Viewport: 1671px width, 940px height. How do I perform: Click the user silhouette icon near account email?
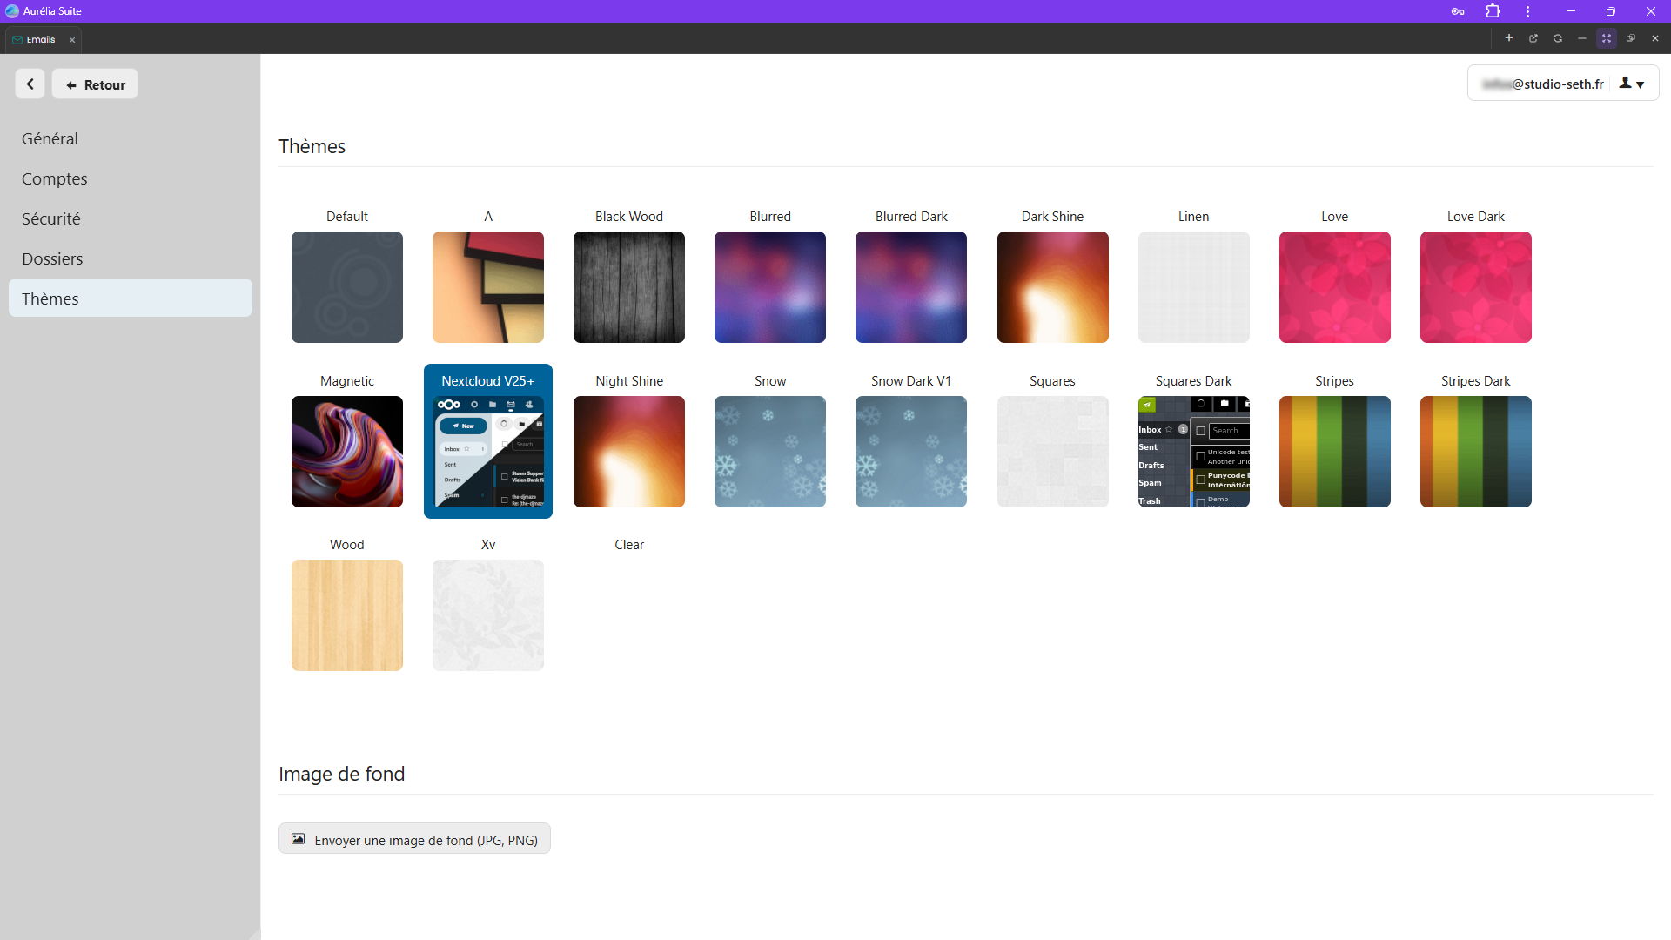click(1625, 84)
